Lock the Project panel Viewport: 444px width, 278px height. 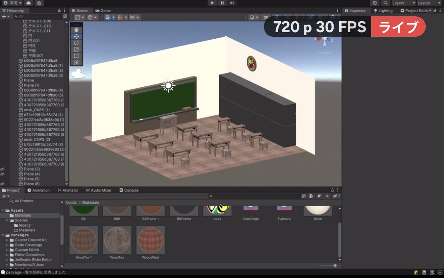[332, 190]
